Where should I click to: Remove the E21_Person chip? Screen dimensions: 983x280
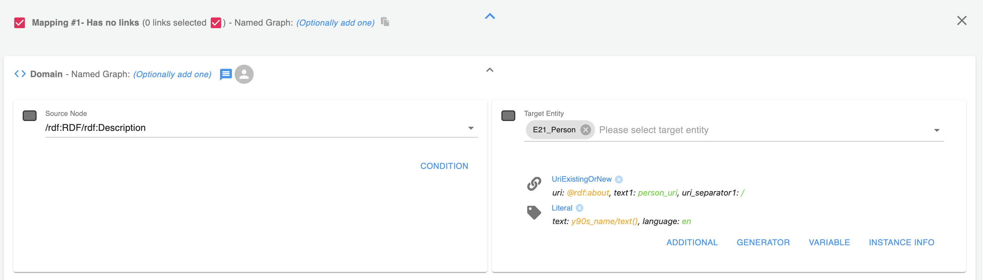586,130
